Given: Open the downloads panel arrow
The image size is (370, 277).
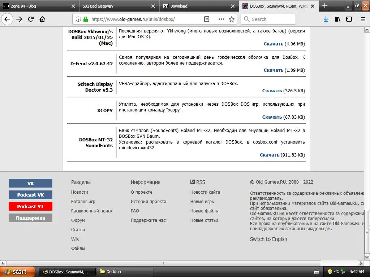Looking at the screenshot, I should (326, 19).
